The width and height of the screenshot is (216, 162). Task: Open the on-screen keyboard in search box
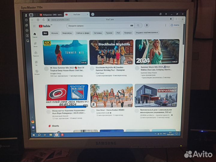(132, 25)
